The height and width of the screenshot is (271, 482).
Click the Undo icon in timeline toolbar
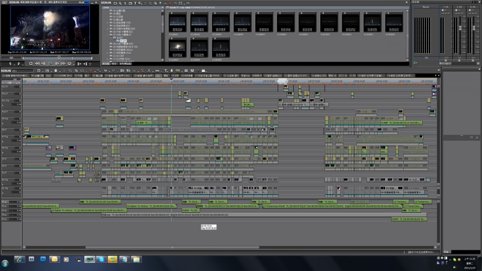click(x=106, y=71)
